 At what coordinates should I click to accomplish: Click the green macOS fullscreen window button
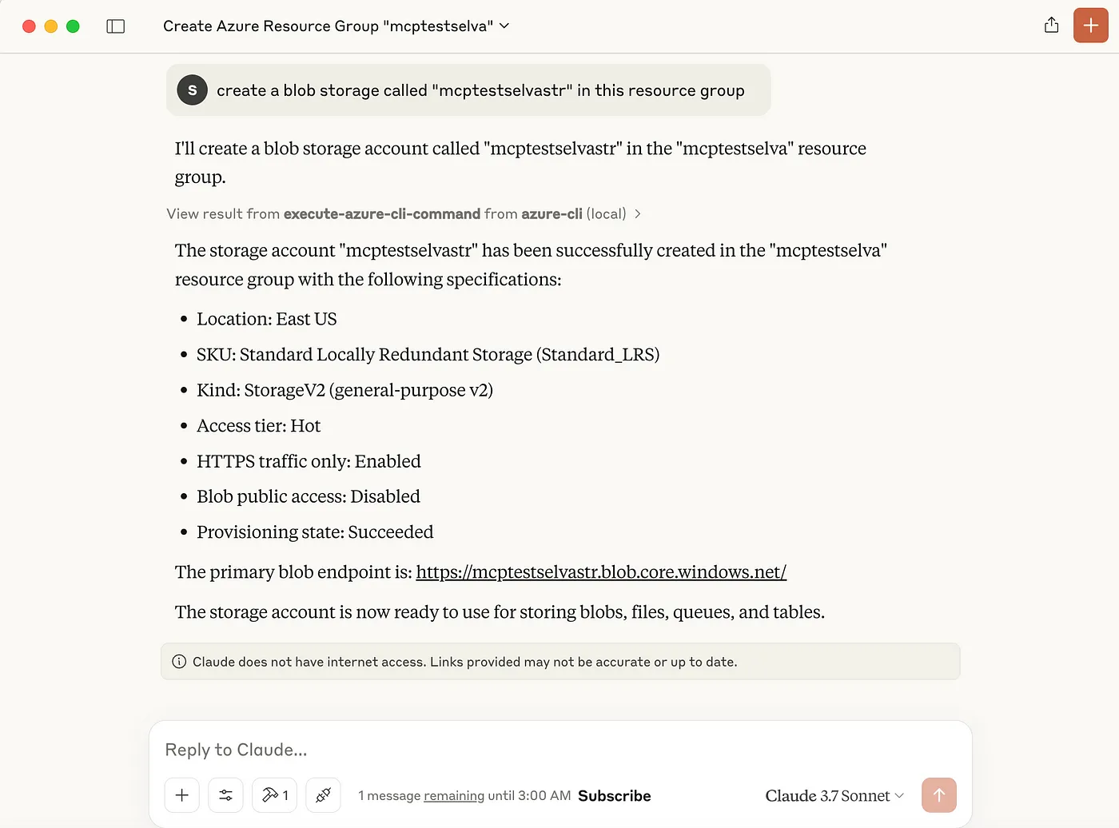[73, 26]
